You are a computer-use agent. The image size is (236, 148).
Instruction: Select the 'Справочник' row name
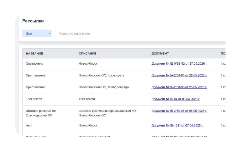click(x=34, y=64)
